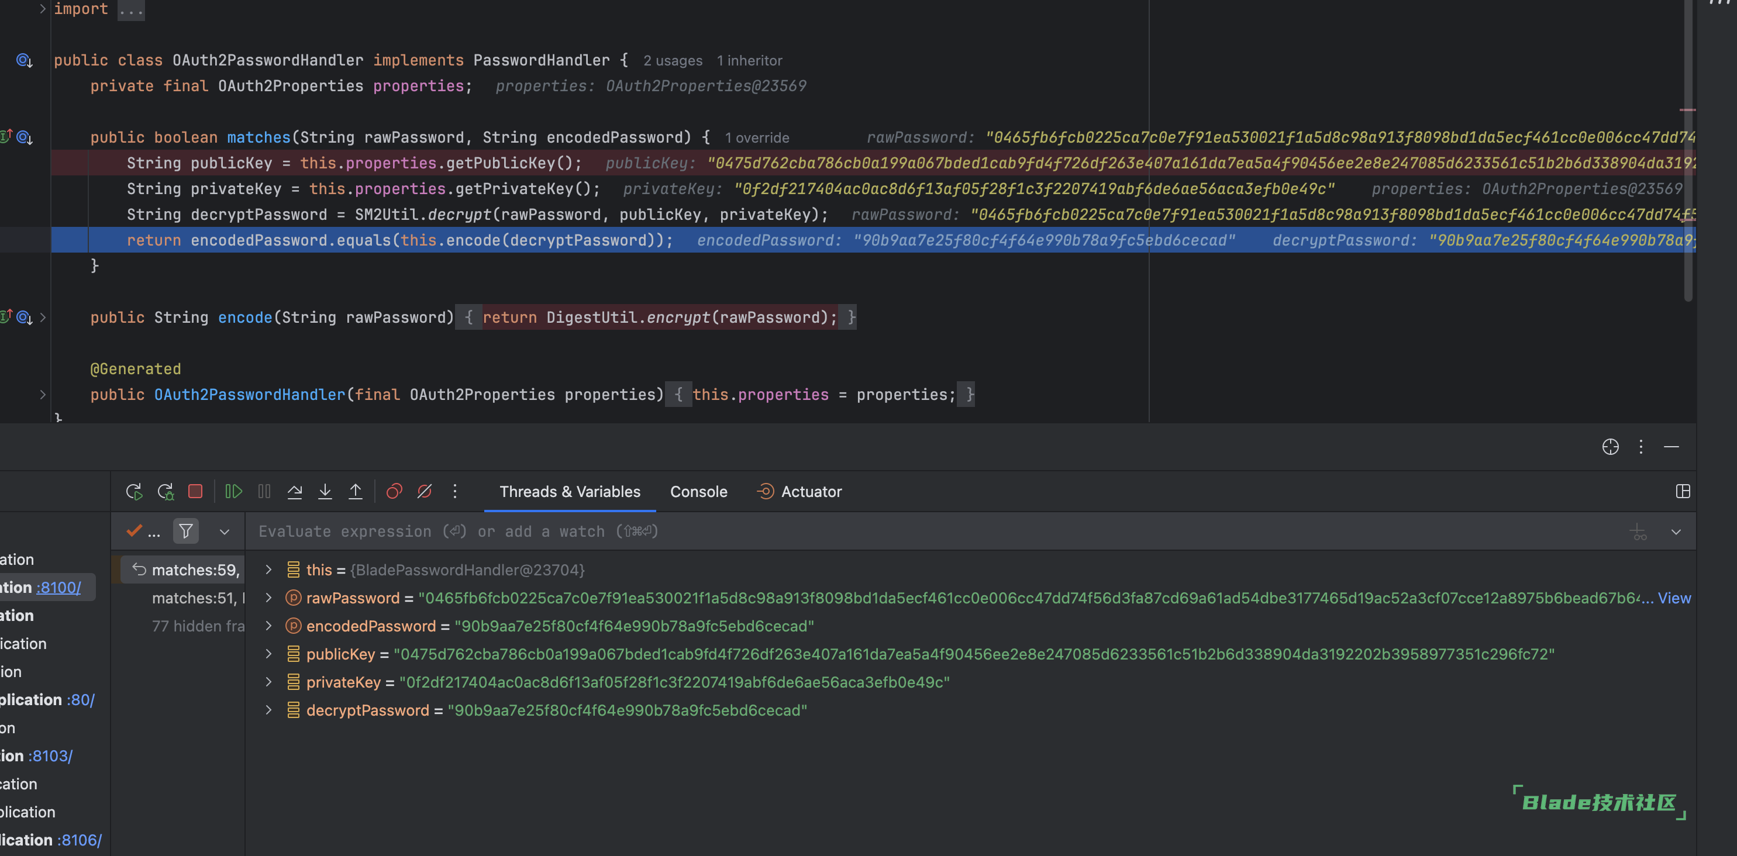This screenshot has height=856, width=1737.
Task: Click in the highlighted return statement line
Action: (873, 241)
